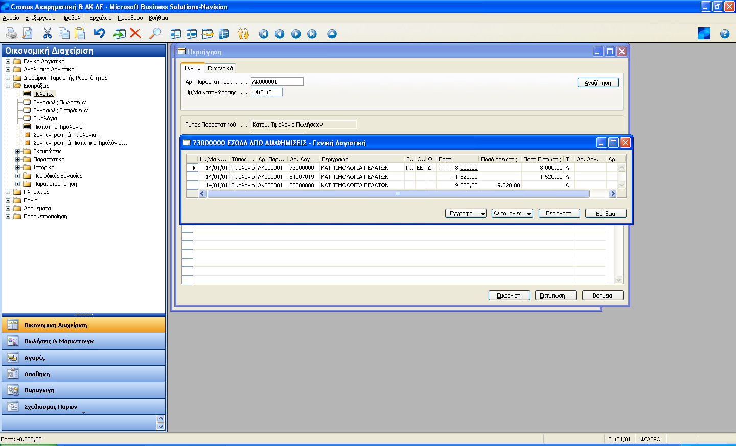Screen dimensions: 736x446
Task: Click the Navision logo icon in the toolbar
Action: coord(704,33)
